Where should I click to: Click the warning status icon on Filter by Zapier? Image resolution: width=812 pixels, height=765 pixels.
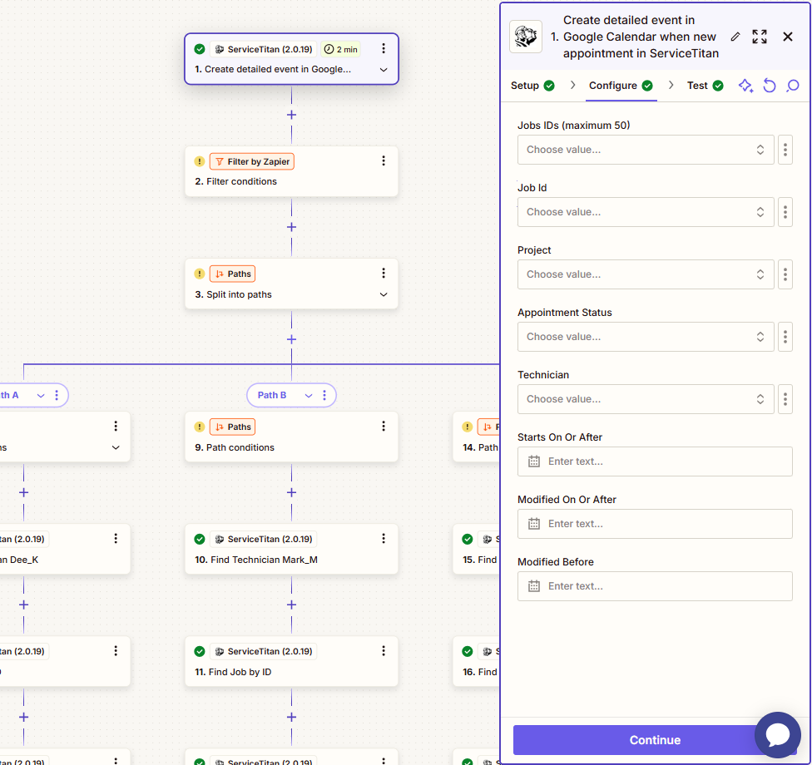200,161
